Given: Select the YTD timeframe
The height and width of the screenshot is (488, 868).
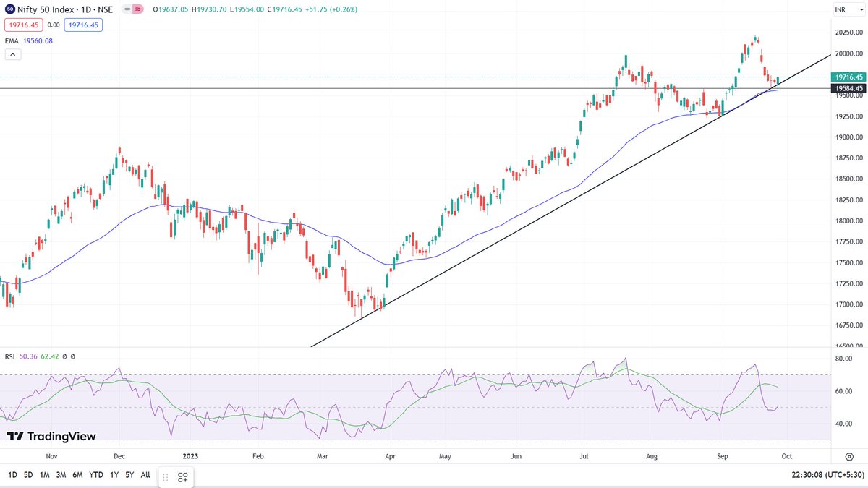Looking at the screenshot, I should (x=95, y=476).
